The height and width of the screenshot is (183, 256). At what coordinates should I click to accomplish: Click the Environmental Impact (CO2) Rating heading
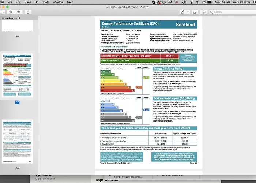[175, 98]
